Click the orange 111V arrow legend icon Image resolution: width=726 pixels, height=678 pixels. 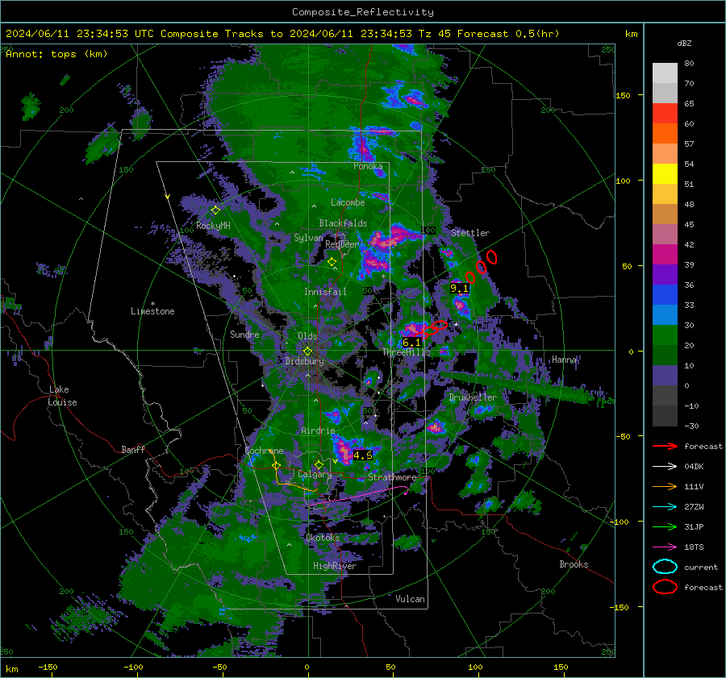665,486
